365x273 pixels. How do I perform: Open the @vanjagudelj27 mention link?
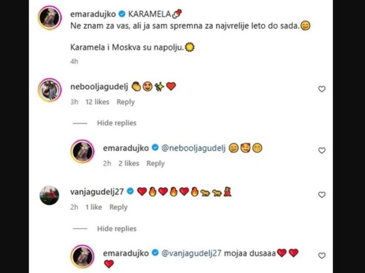click(191, 253)
